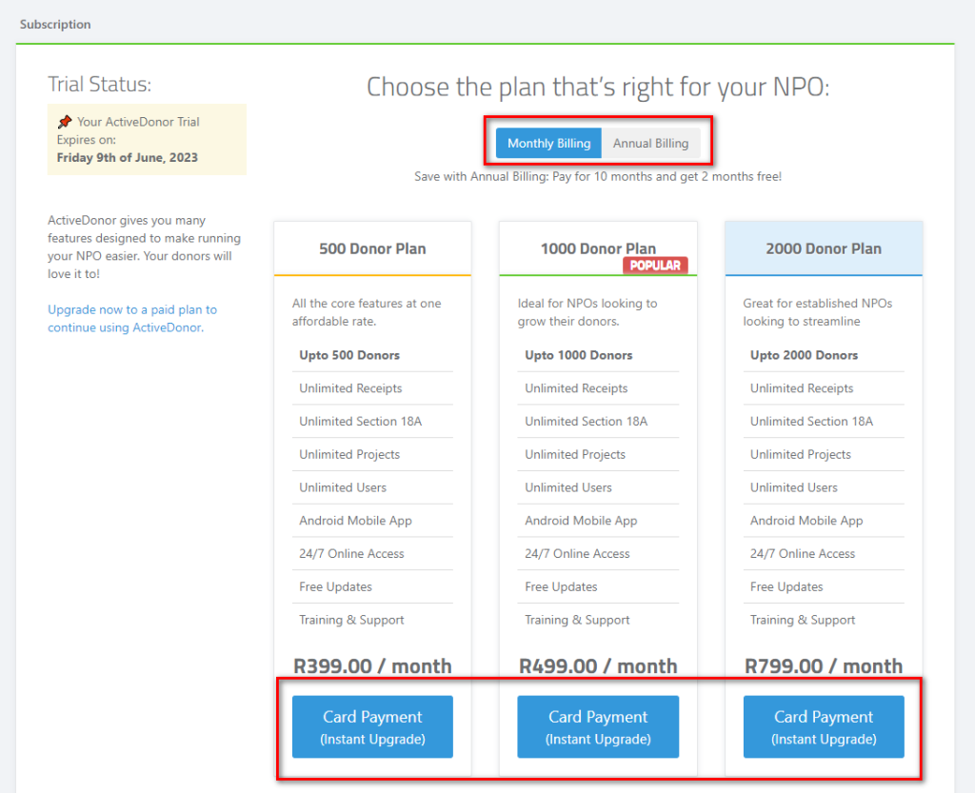975x793 pixels.
Task: Click the POPULAR badge on 1000 Donor Plan
Action: pyautogui.click(x=655, y=266)
